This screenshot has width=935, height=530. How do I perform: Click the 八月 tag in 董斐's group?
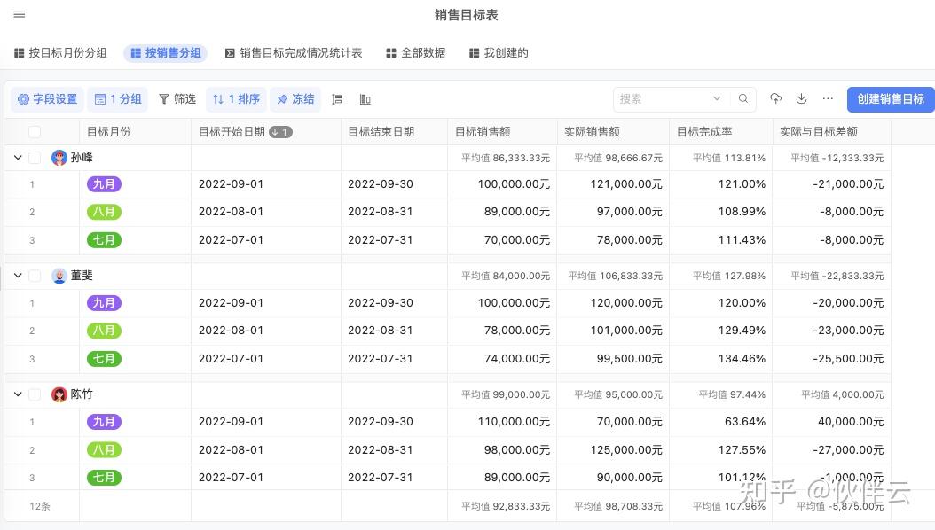tap(105, 331)
